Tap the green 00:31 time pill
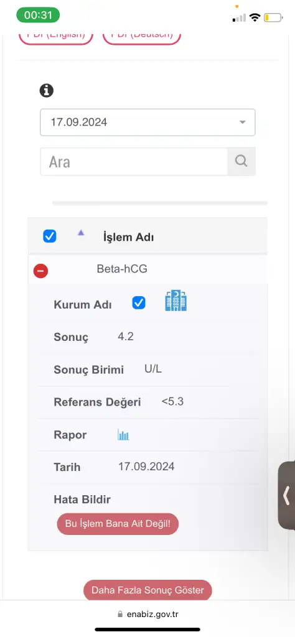The image size is (295, 637). 38,15
